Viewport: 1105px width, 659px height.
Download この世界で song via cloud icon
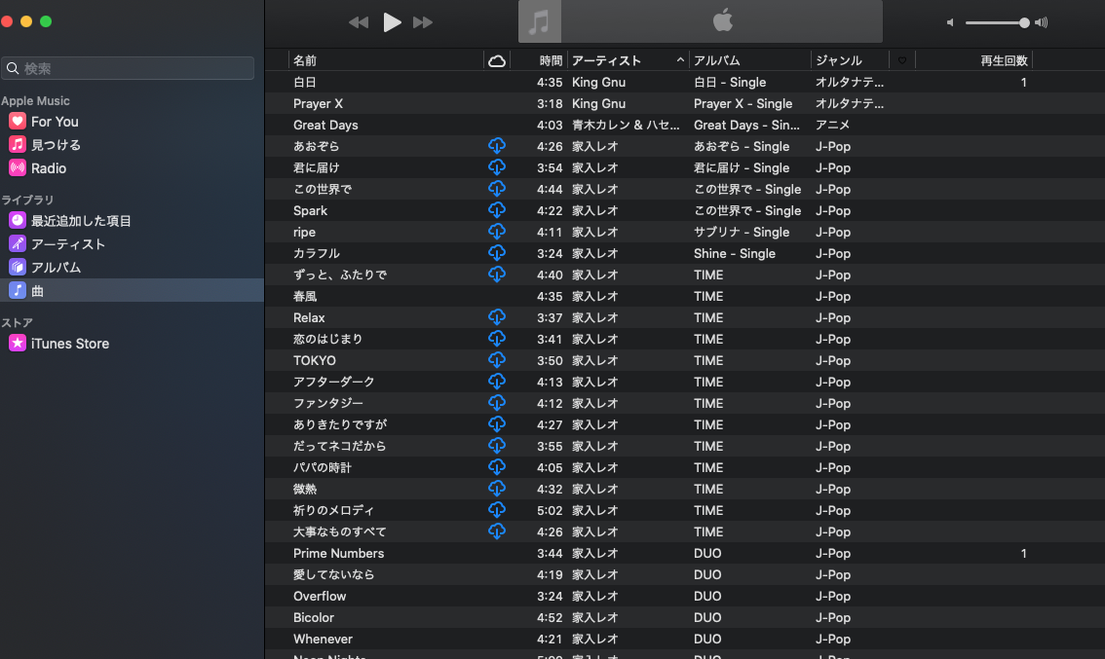[x=497, y=189]
